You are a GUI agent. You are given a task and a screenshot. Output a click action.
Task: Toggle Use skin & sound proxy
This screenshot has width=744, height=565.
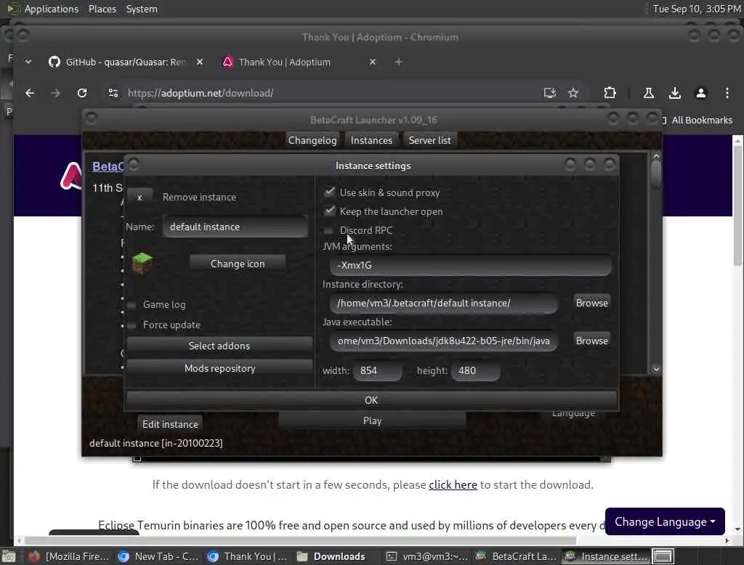[329, 192]
